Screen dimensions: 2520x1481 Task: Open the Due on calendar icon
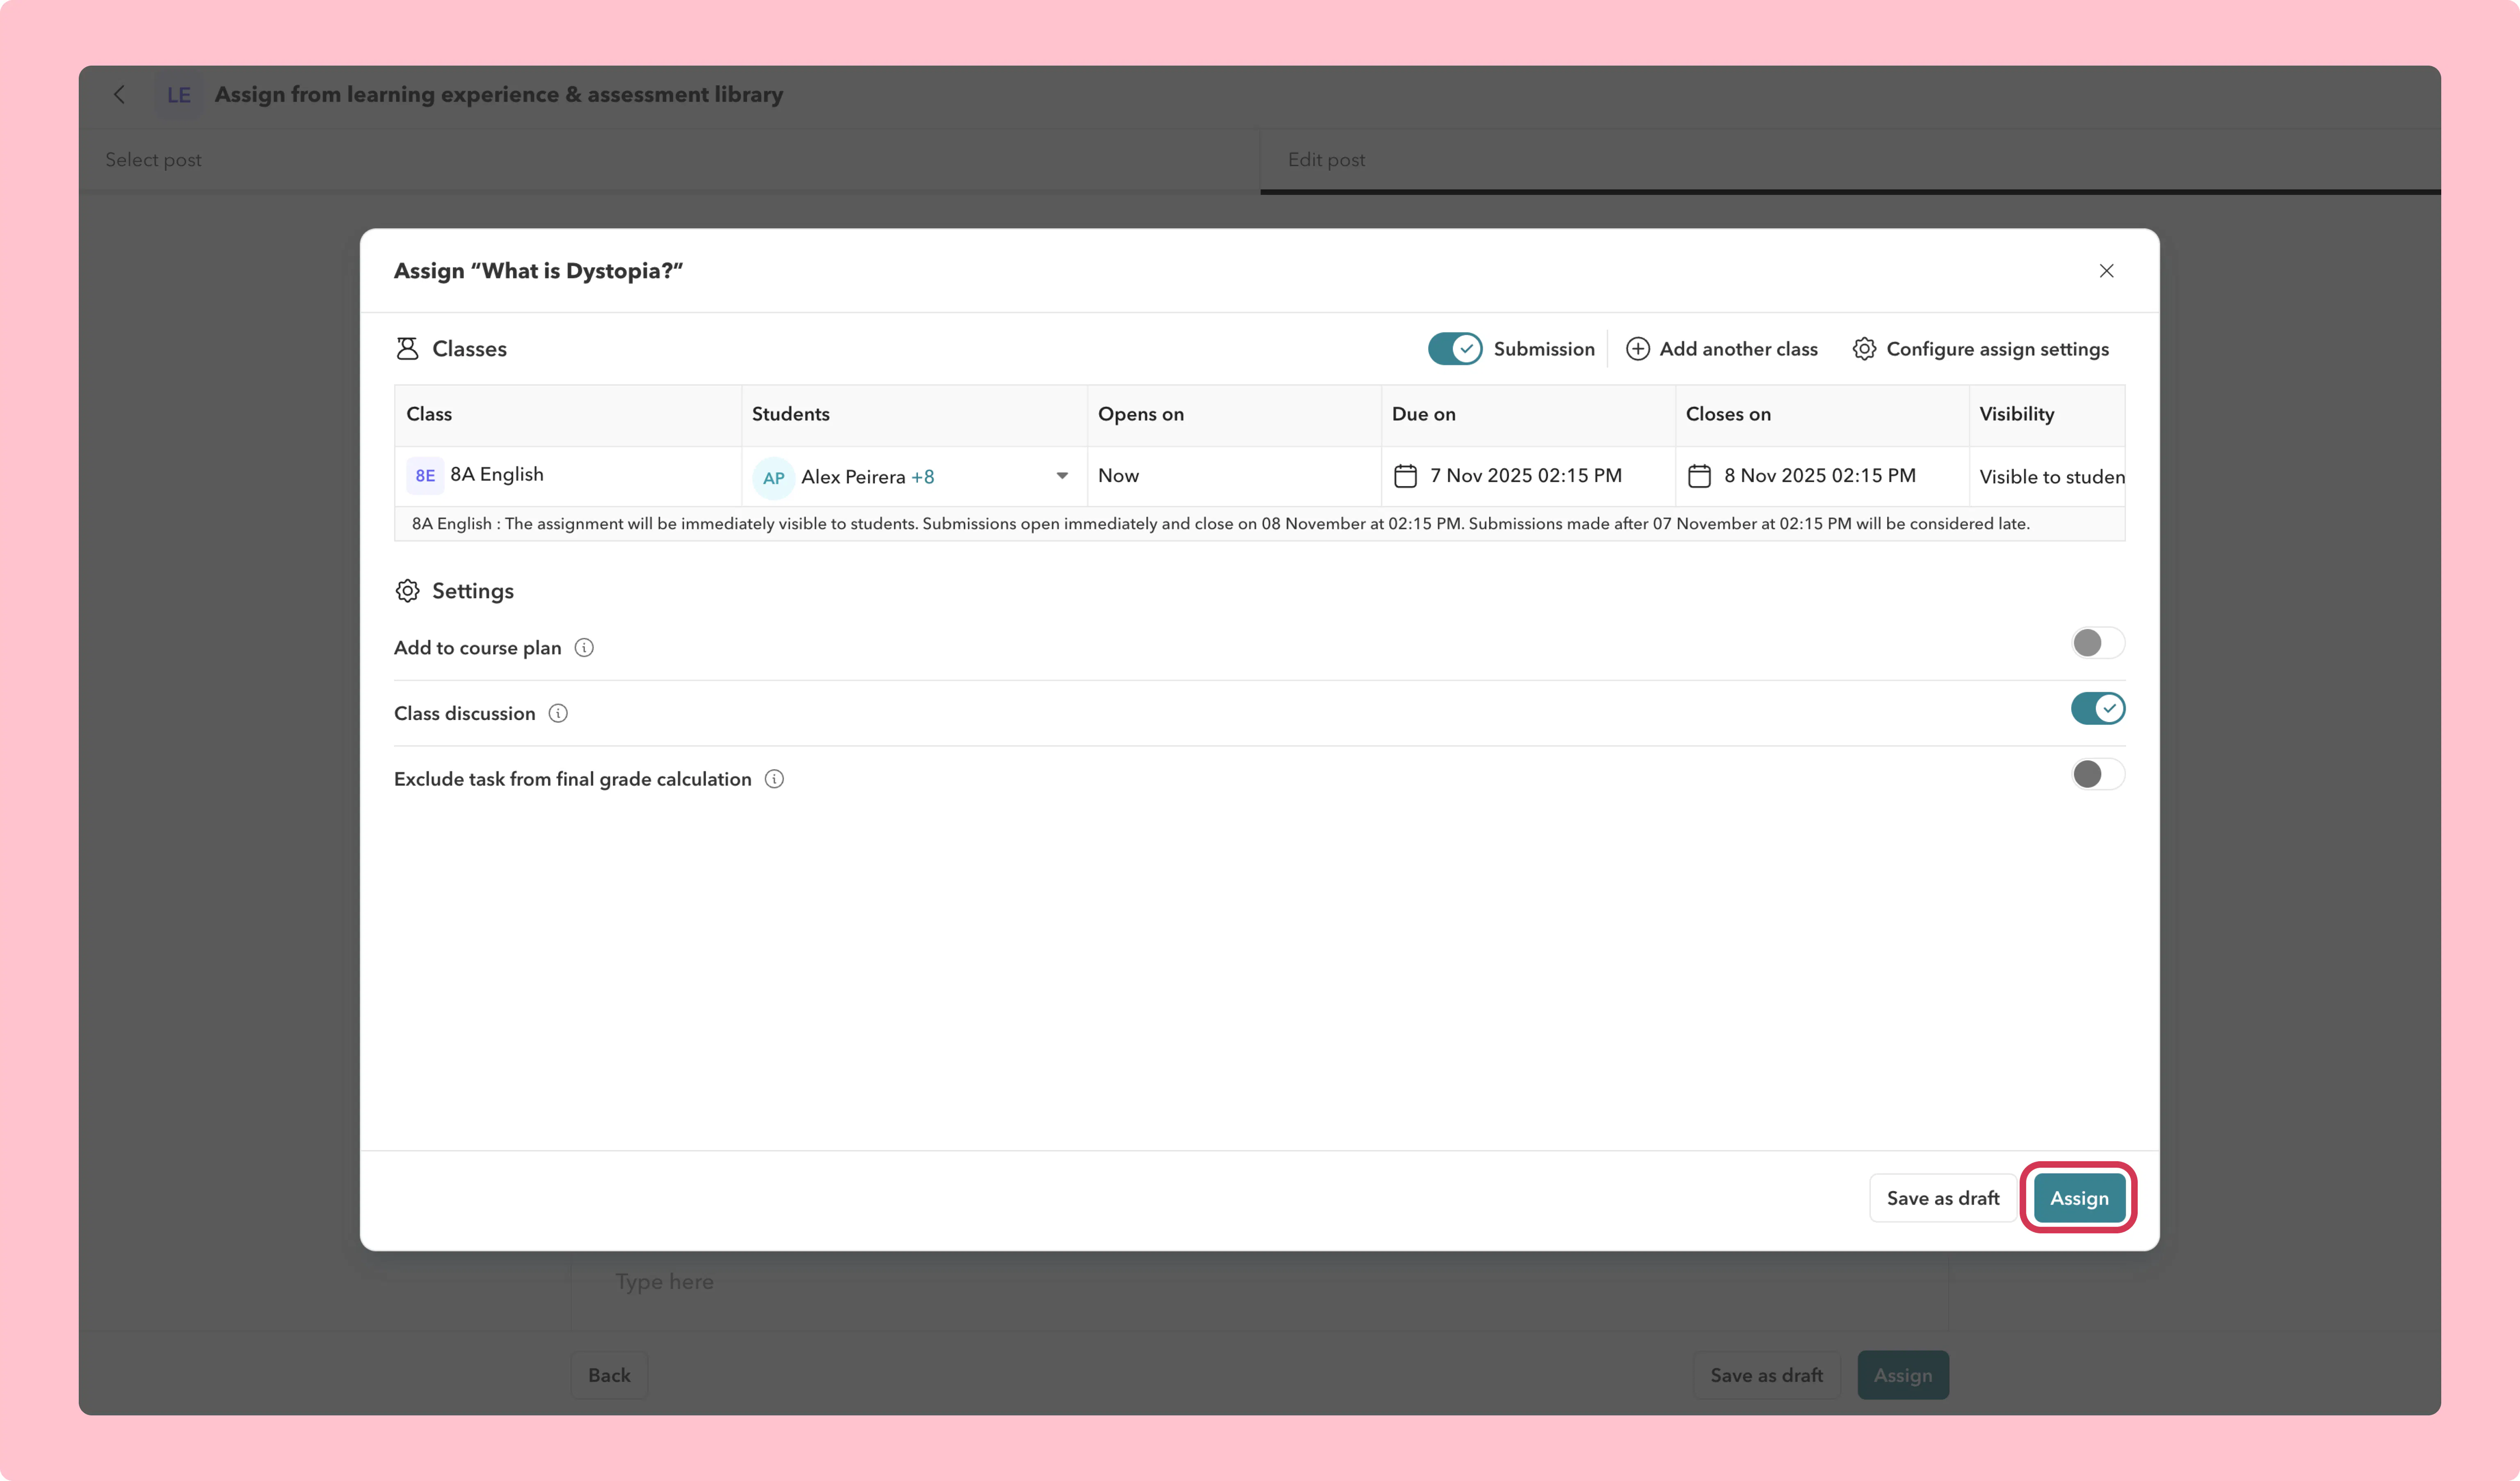pos(1405,476)
